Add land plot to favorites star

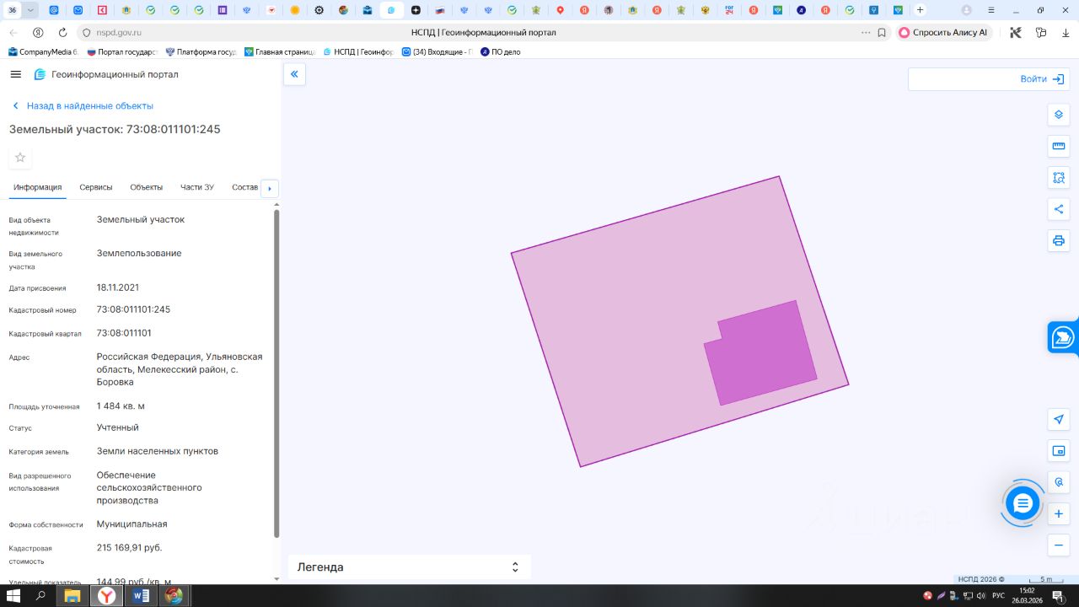pos(20,158)
